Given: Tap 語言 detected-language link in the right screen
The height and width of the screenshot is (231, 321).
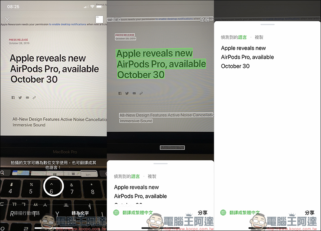Looking at the screenshot, I should coord(243,37).
